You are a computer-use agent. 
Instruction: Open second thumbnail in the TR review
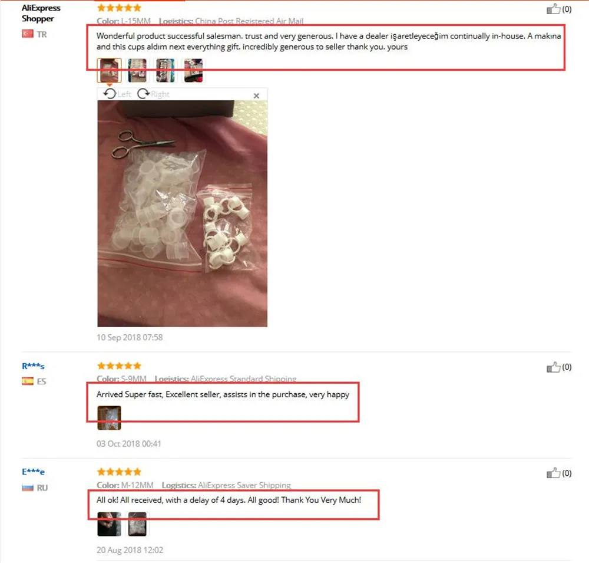click(137, 70)
